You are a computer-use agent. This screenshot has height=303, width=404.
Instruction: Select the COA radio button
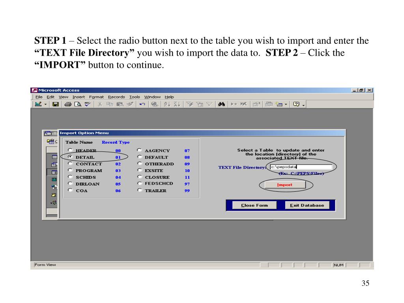pos(70,190)
